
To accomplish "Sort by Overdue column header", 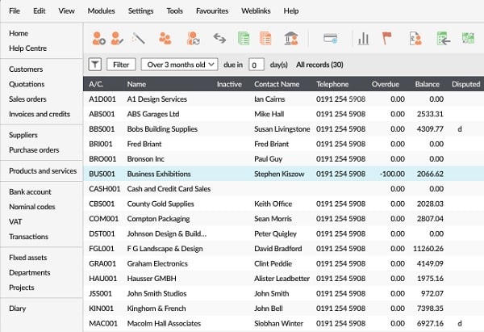I will [x=386, y=84].
